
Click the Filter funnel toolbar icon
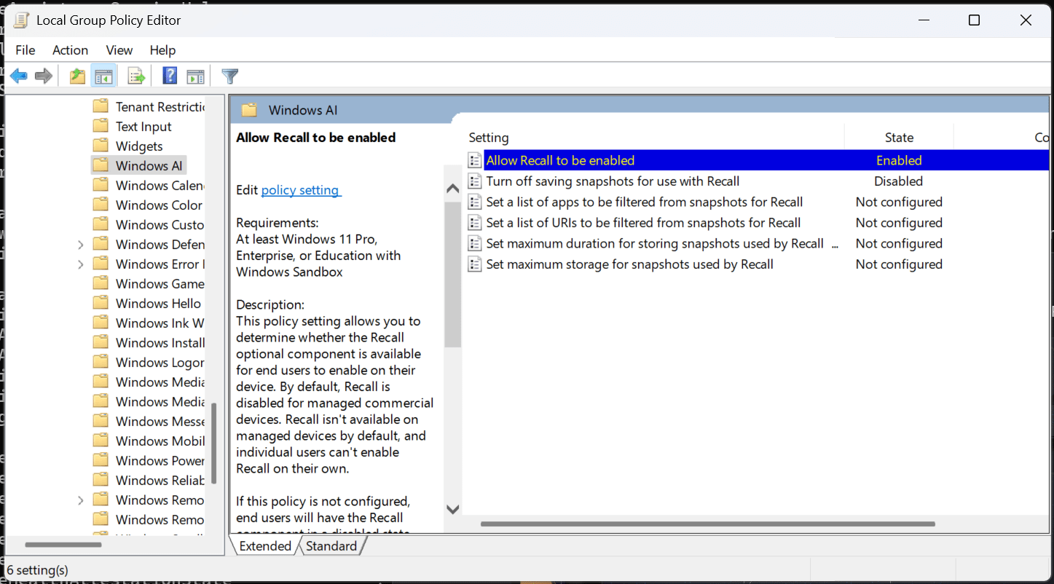pyautogui.click(x=230, y=76)
